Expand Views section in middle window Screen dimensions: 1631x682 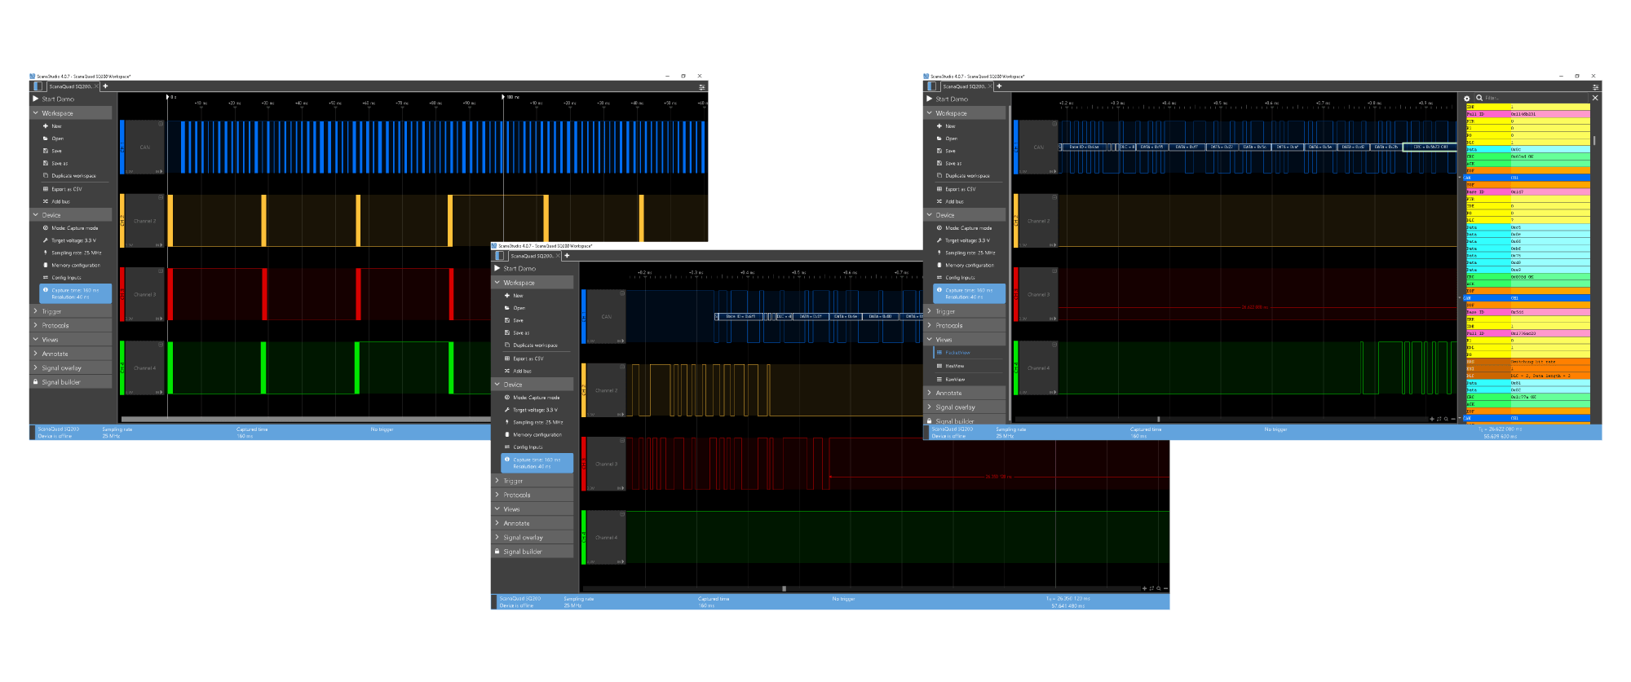point(533,508)
